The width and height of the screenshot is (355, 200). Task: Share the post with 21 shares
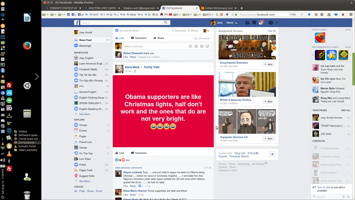point(159,38)
